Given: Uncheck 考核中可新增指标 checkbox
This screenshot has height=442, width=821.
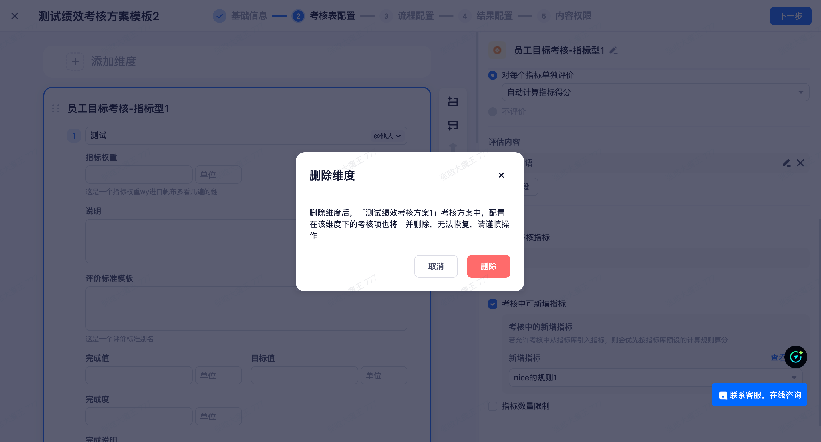Looking at the screenshot, I should coord(493,304).
